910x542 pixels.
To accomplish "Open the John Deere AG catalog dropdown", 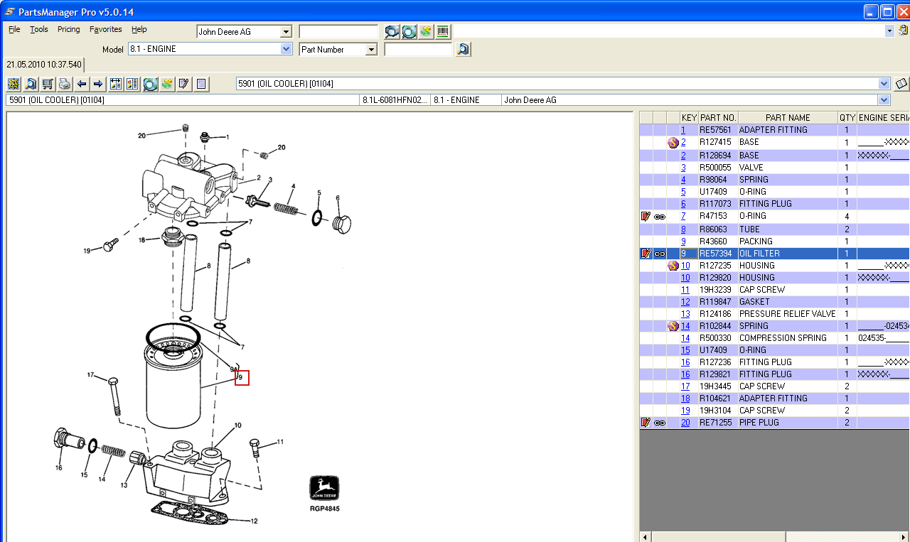I will tap(286, 32).
